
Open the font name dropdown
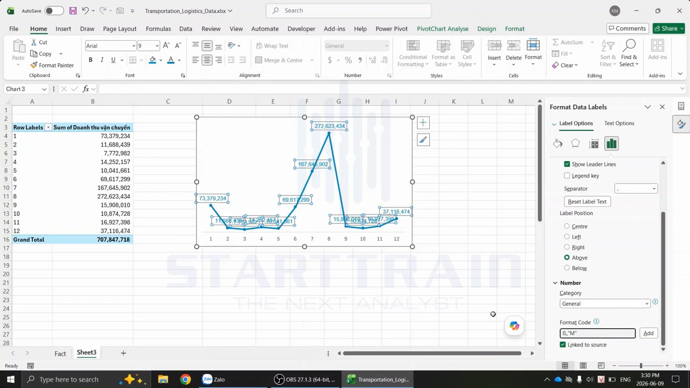pyautogui.click(x=133, y=46)
